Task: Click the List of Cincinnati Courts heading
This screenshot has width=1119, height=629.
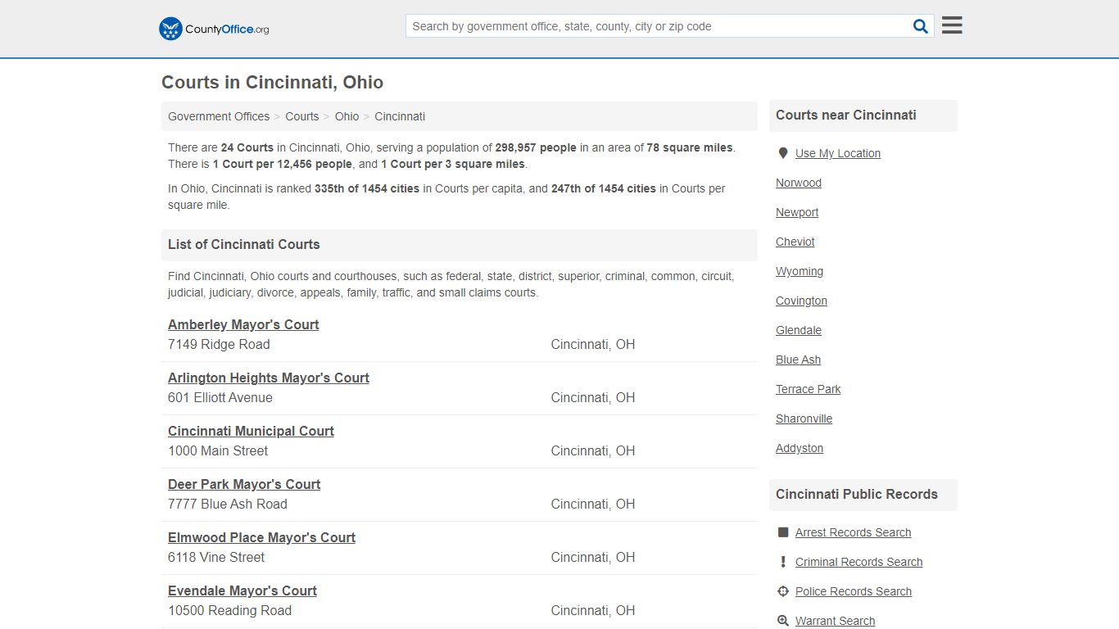Action: point(244,245)
